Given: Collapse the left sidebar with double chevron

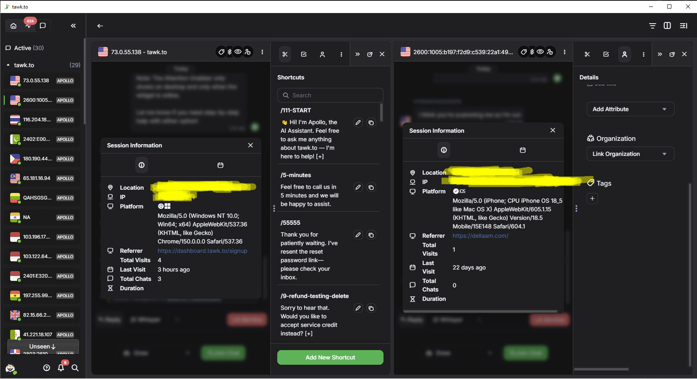Looking at the screenshot, I should [73, 26].
